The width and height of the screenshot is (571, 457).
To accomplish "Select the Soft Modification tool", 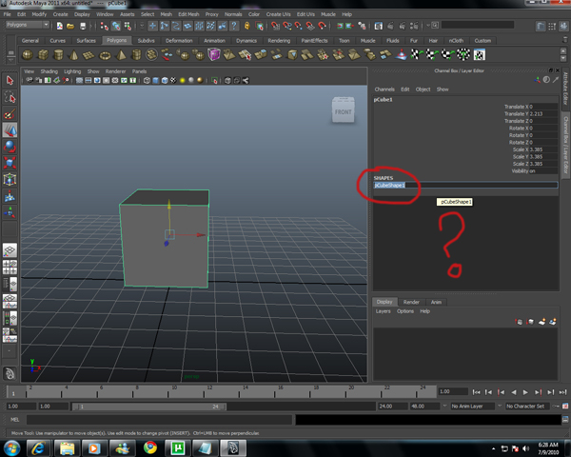I will [10, 196].
